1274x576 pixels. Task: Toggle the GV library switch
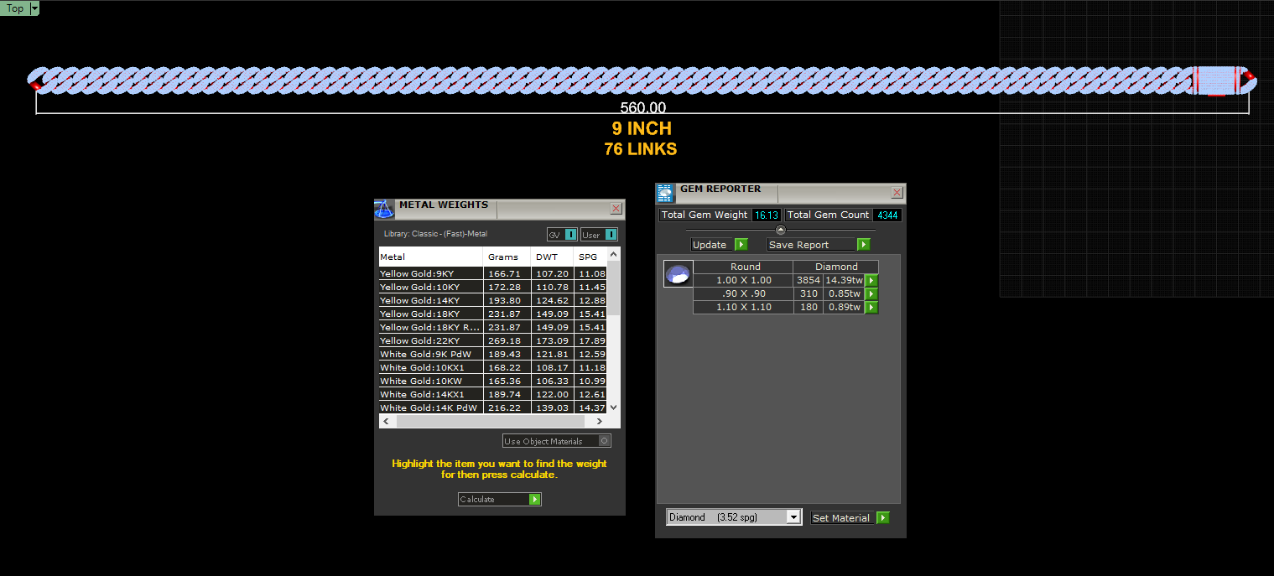pos(562,235)
